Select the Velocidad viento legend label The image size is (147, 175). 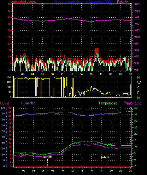click(x=23, y=2)
